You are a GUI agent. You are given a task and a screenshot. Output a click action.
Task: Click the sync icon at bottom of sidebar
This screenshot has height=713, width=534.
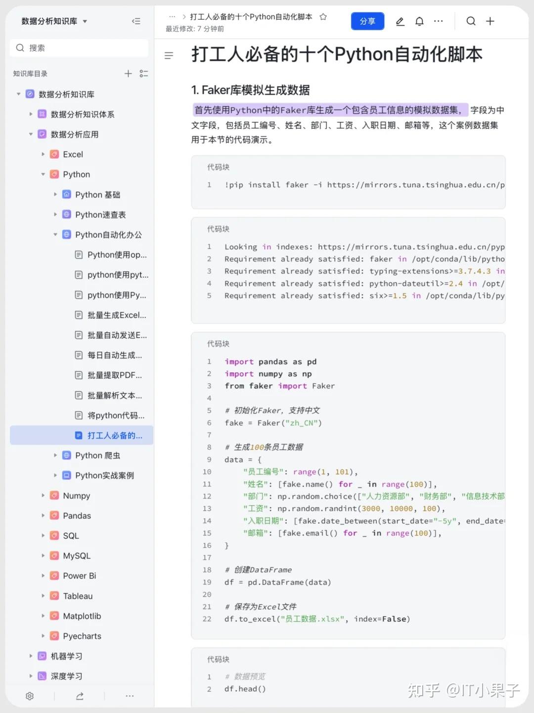pyautogui.click(x=80, y=696)
